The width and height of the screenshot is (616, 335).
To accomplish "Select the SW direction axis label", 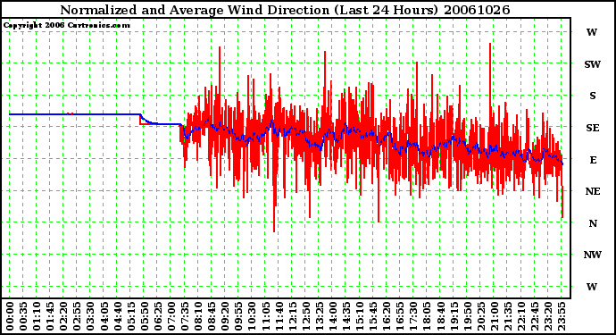I will [x=592, y=64].
